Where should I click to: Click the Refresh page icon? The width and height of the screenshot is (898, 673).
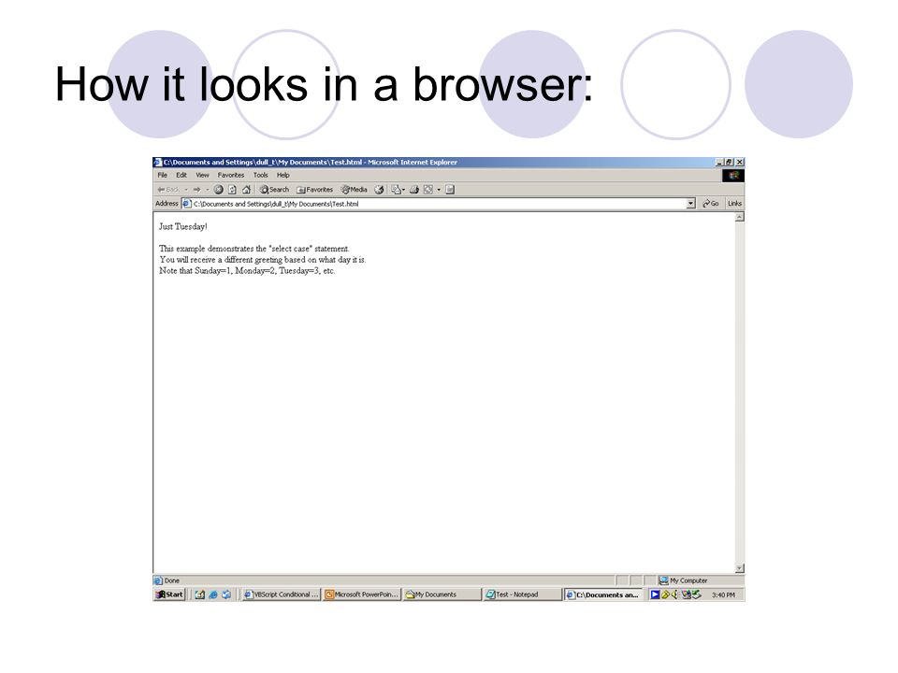[232, 190]
